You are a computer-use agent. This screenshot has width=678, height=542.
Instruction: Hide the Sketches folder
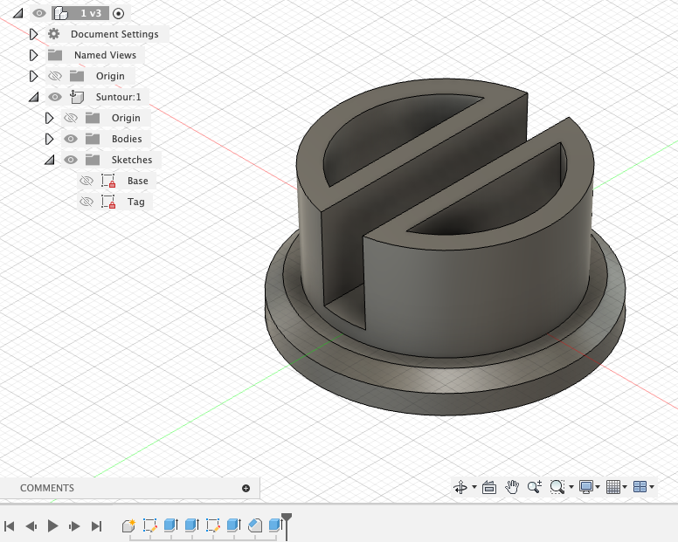point(71,160)
